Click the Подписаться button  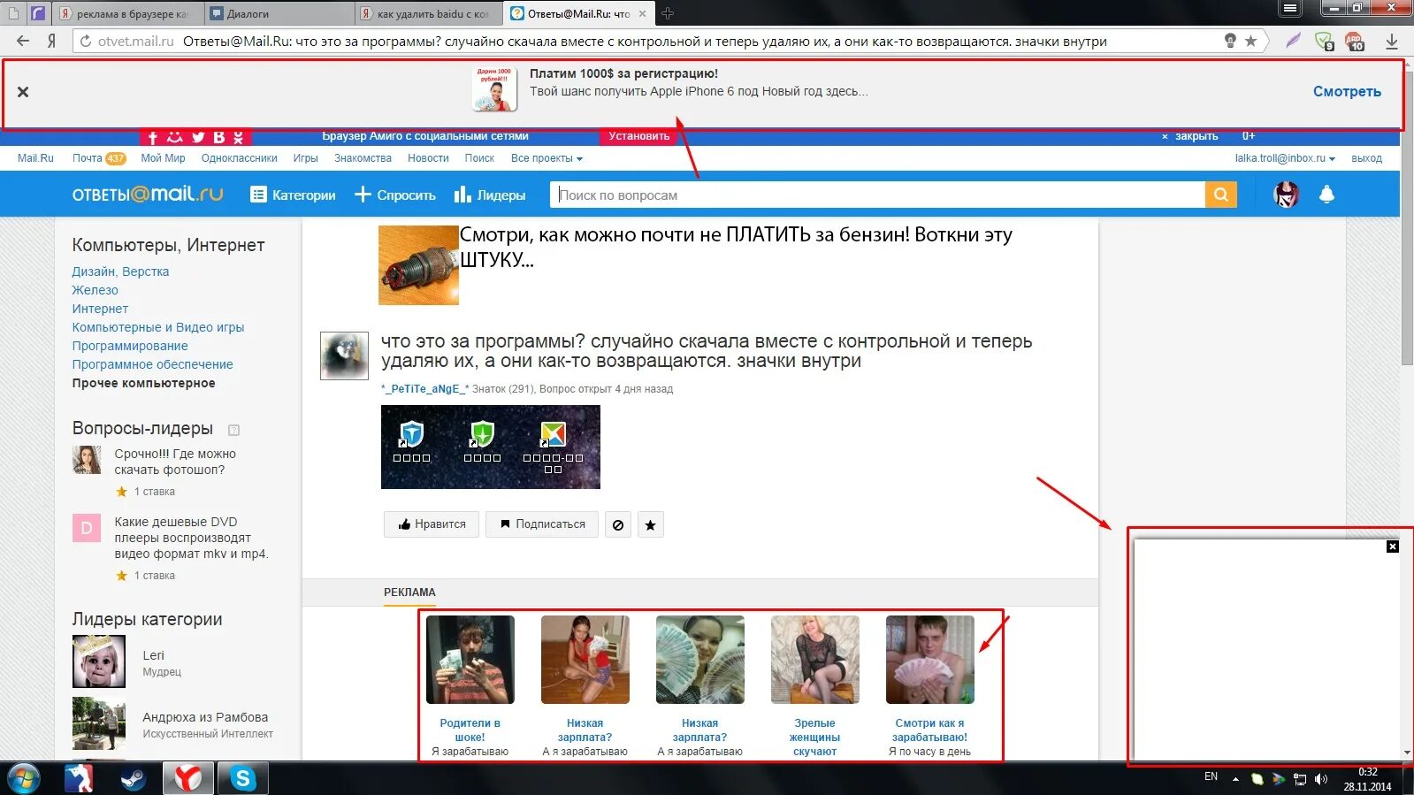[542, 524]
